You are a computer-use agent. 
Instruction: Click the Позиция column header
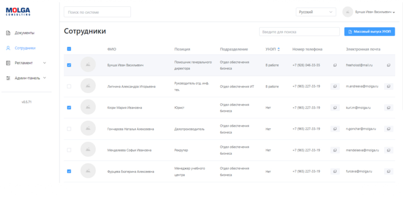182,49
